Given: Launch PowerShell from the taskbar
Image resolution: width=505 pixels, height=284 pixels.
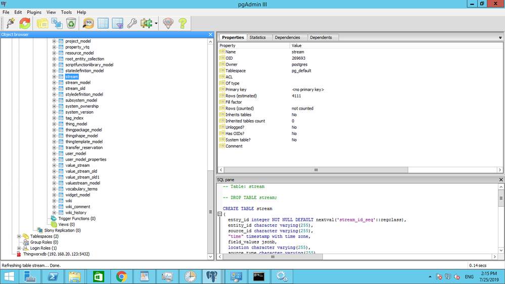Looking at the screenshot, I should pos(53,276).
